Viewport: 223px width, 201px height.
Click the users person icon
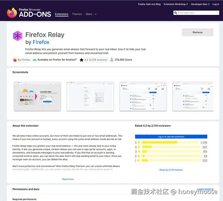pos(112,59)
